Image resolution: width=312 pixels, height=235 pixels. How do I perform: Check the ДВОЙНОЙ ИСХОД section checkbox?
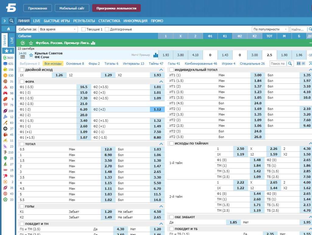[x=22, y=70]
